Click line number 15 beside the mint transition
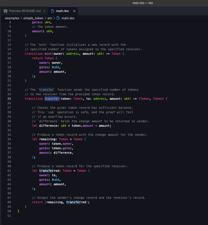208x225 pixels. coord(9,53)
